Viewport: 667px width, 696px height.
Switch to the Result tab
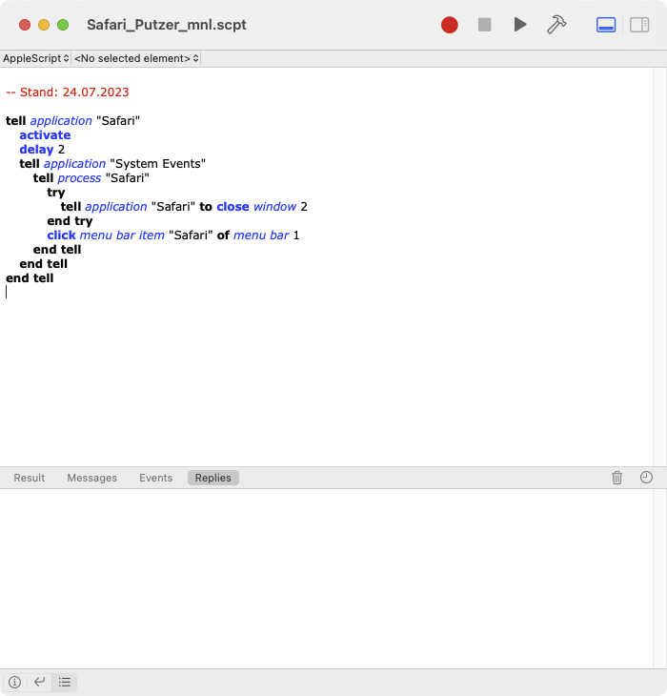coord(30,478)
